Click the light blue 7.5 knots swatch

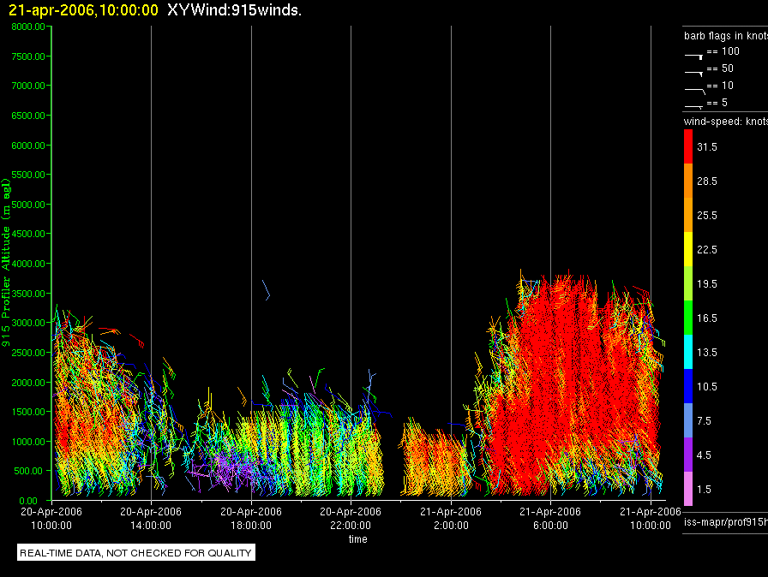tap(688, 420)
